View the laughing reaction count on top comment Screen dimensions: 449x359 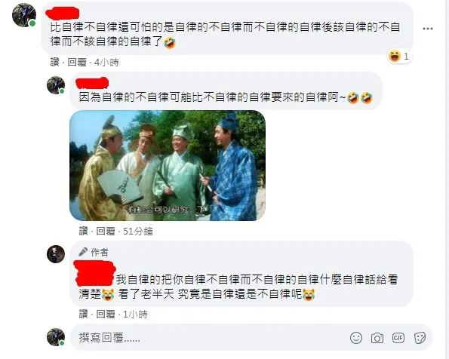(x=399, y=56)
